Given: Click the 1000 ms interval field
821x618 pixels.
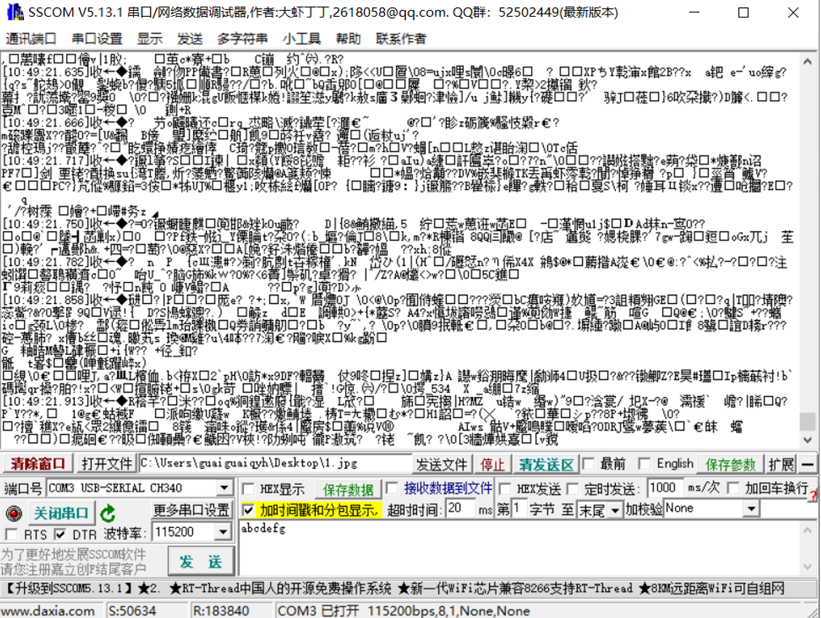Looking at the screenshot, I should 665,488.
